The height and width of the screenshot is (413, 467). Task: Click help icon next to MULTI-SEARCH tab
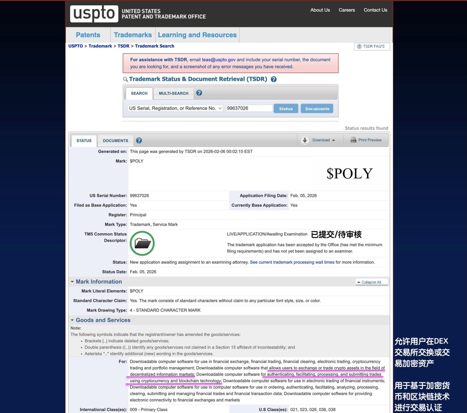click(199, 93)
